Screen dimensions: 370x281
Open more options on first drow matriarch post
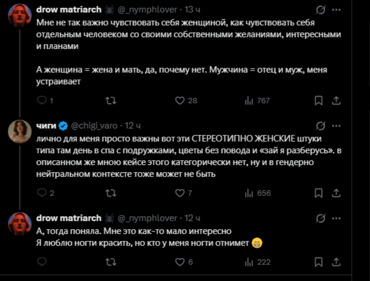337,10
